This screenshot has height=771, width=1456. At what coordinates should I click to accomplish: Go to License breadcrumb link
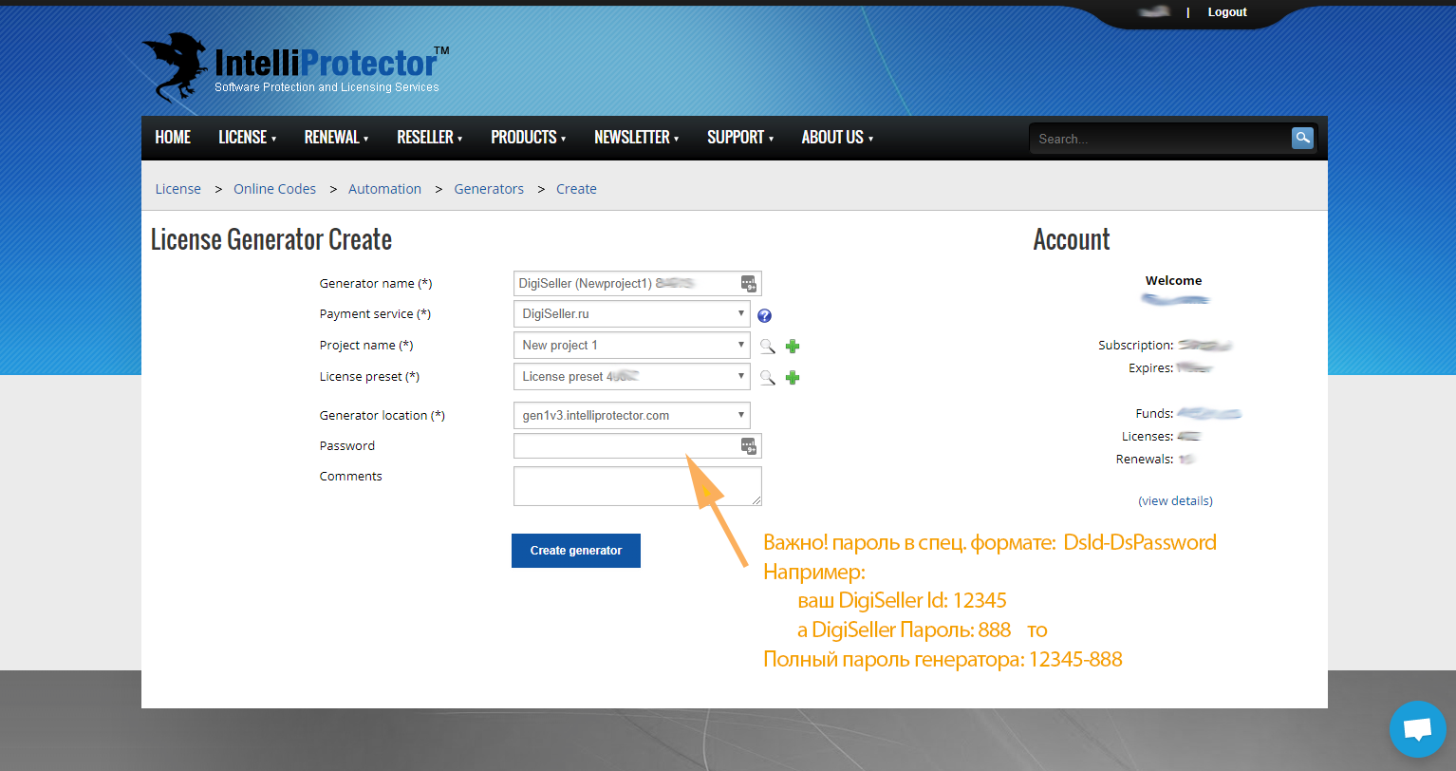[177, 189]
